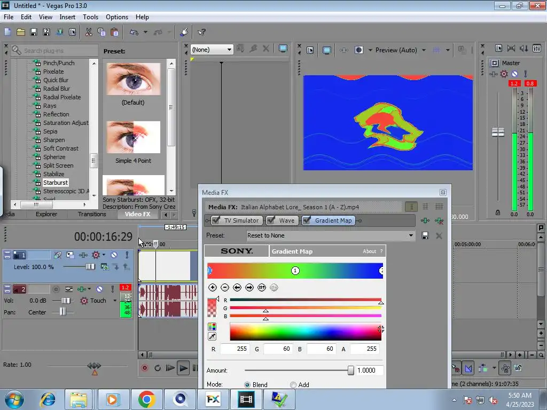Open Google Chrome from taskbar
The image size is (547, 410).
click(x=146, y=399)
